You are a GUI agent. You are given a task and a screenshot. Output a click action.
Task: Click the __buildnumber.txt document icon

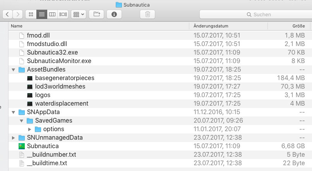[x=22, y=155]
